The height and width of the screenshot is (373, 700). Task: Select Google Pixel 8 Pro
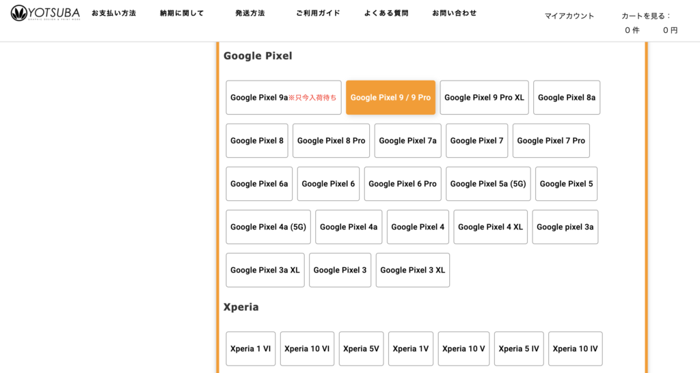tap(332, 141)
